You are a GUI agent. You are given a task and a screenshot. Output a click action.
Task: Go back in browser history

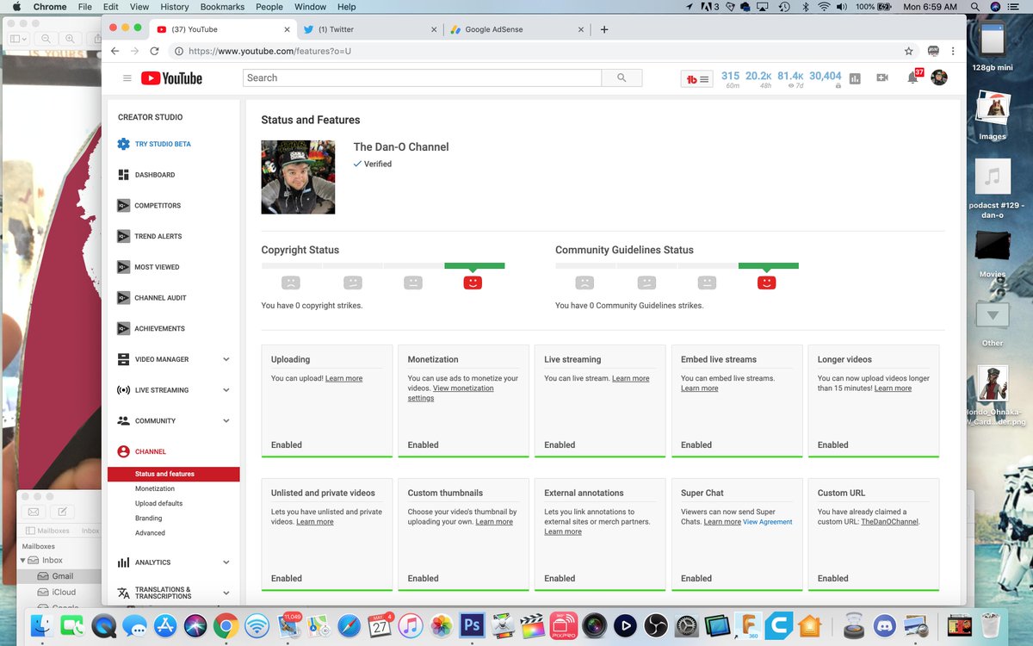pos(115,51)
